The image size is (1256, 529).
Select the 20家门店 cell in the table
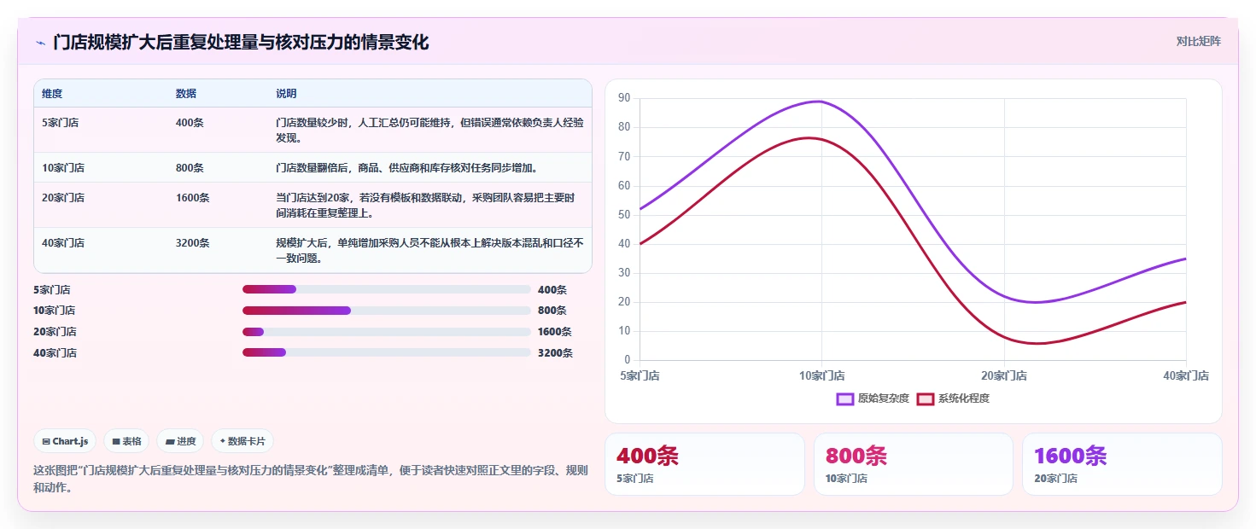63,198
